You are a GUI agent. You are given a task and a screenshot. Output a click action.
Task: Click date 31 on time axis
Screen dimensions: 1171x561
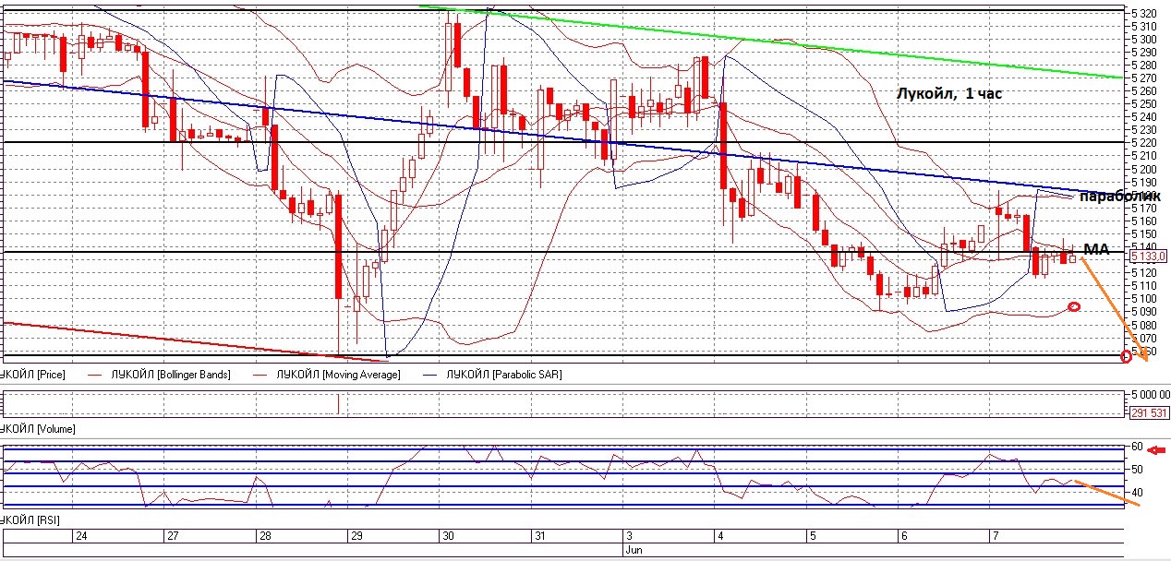539,535
